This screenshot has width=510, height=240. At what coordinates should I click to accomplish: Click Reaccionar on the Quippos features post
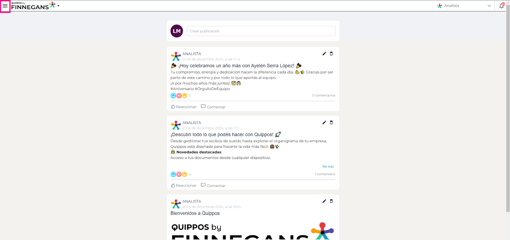pos(184,185)
